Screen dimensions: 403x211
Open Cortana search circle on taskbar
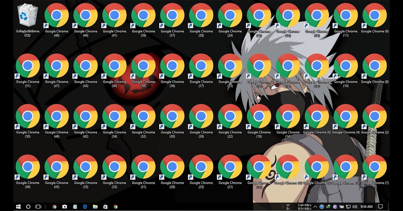coord(28,207)
